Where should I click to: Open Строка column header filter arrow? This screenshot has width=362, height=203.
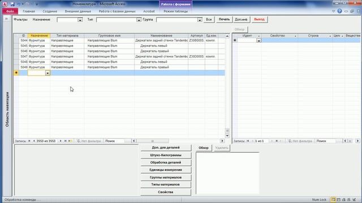330,36
